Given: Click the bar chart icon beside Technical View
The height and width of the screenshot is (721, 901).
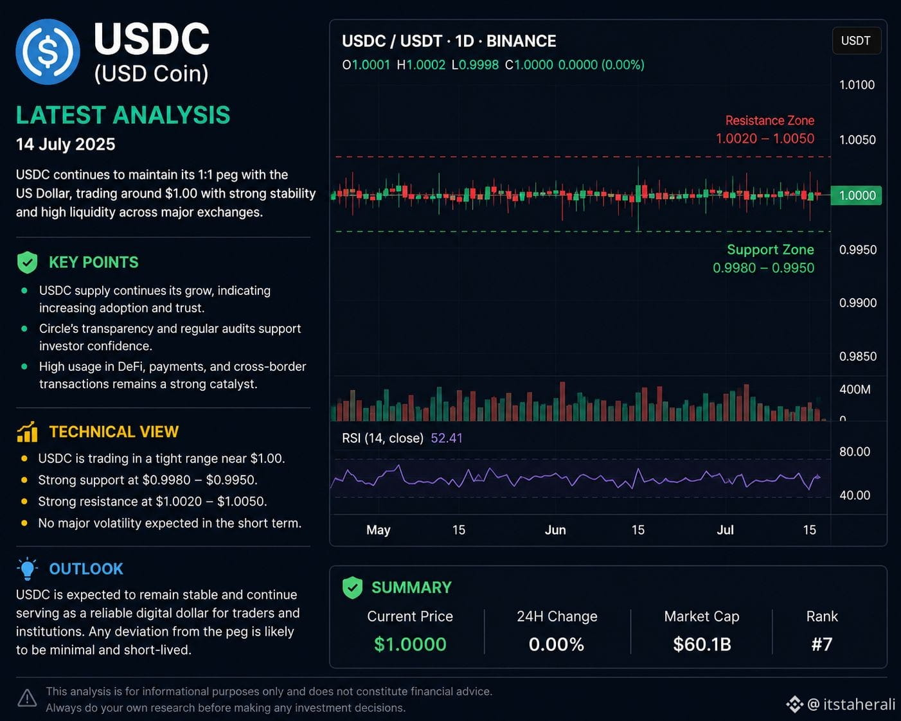Looking at the screenshot, I should [x=27, y=432].
